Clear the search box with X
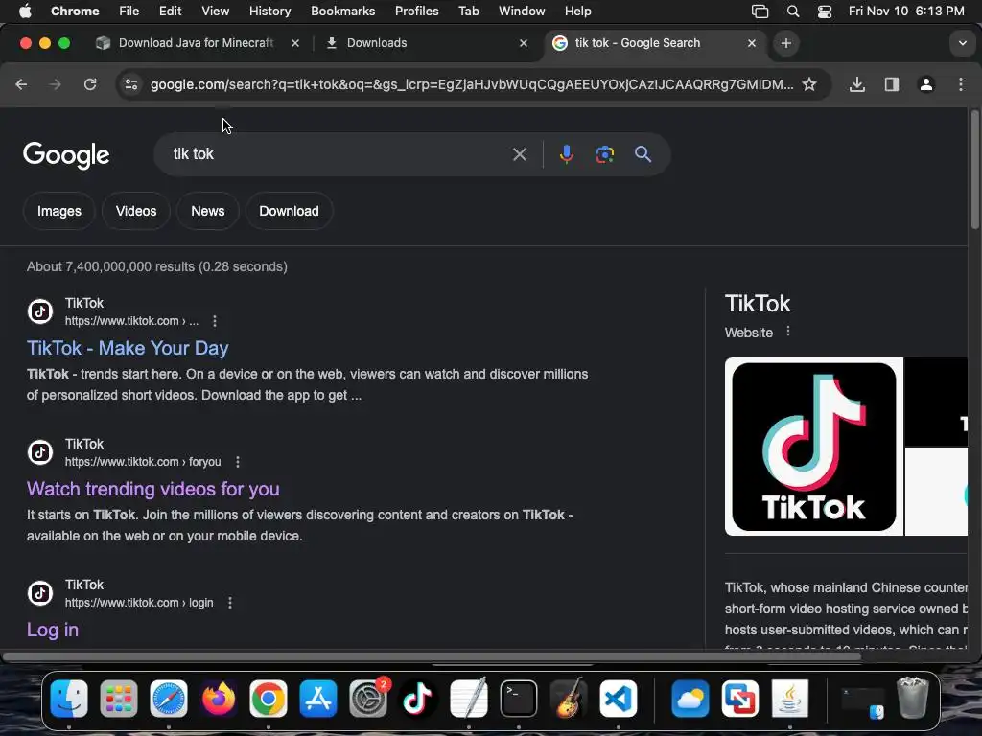982x736 pixels. [519, 154]
